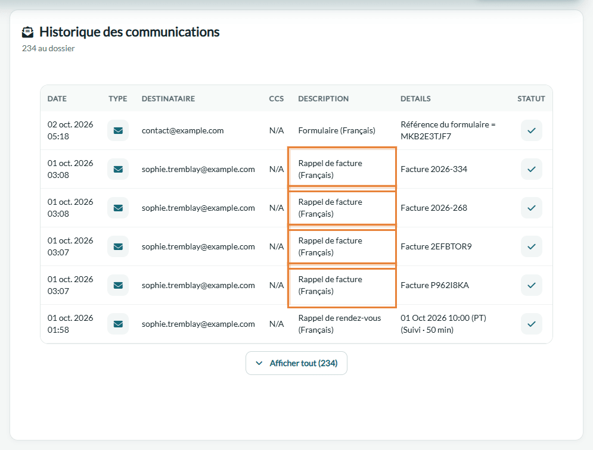Select recipient contact@example.com
The width and height of the screenshot is (593, 450).
[182, 130]
